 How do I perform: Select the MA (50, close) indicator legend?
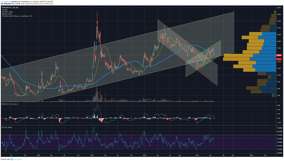(7, 14)
